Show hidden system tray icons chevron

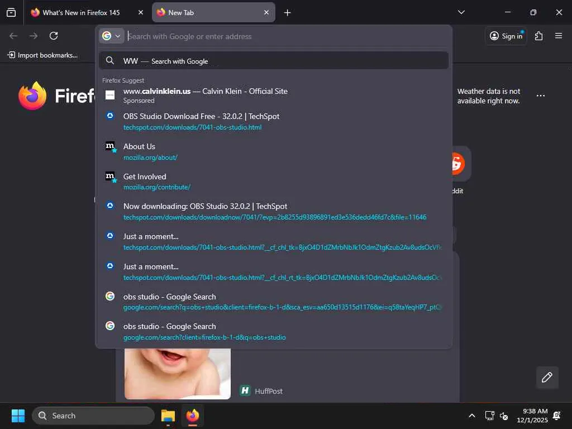[x=471, y=416]
